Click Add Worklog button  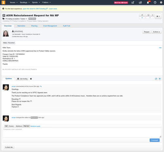22,79
